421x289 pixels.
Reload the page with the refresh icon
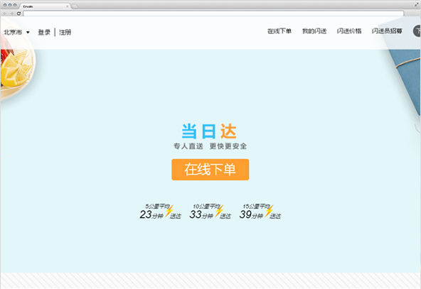point(18,13)
